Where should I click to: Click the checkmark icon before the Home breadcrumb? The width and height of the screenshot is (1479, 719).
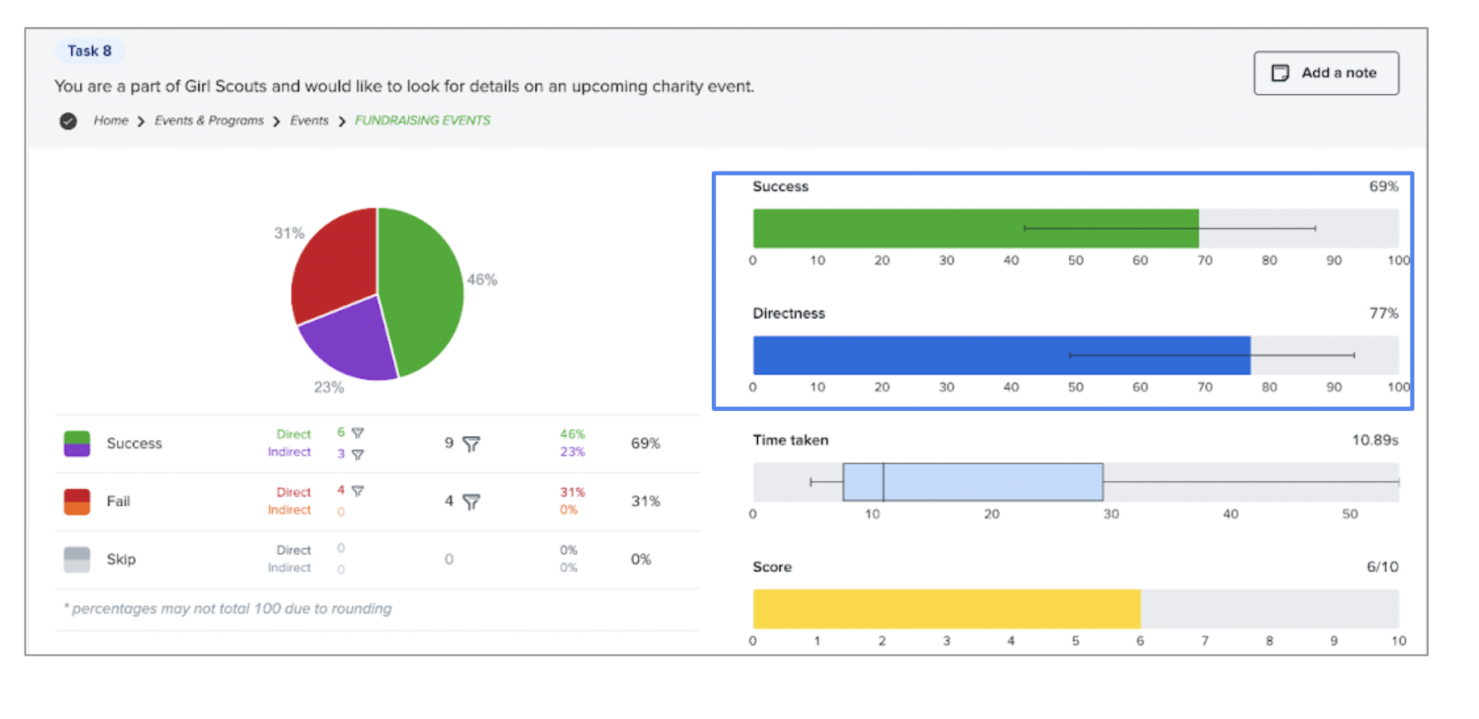pos(68,121)
